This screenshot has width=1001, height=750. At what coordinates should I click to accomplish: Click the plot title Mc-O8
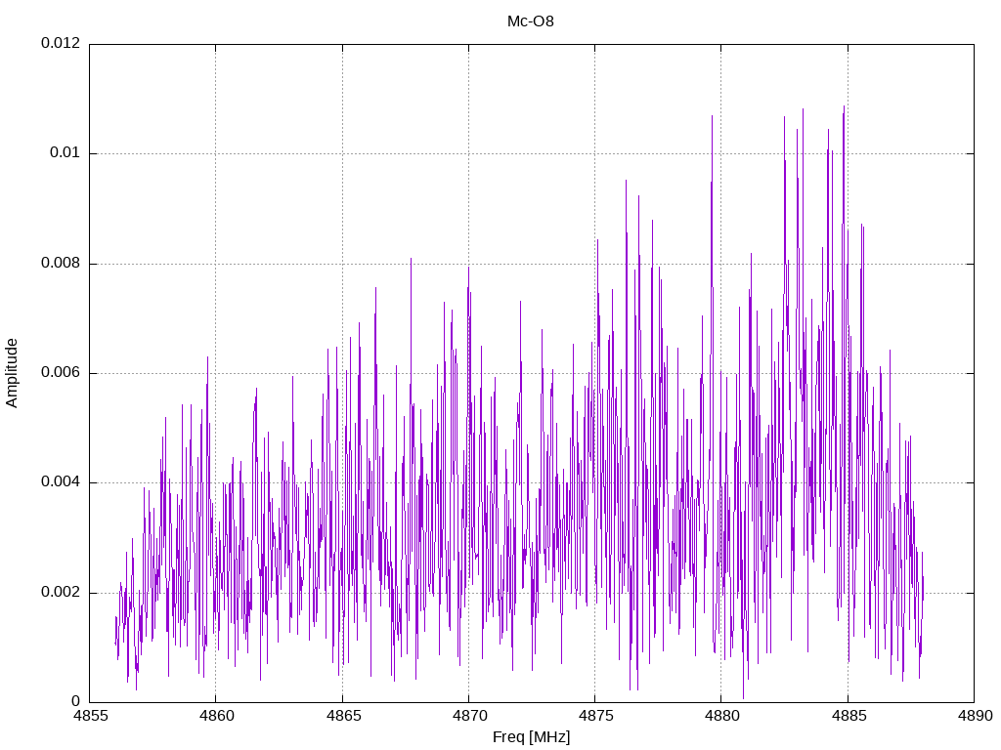point(531,21)
